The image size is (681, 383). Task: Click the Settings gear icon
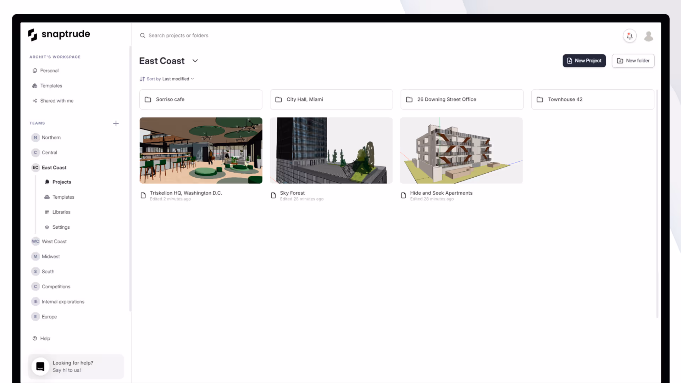pos(47,227)
